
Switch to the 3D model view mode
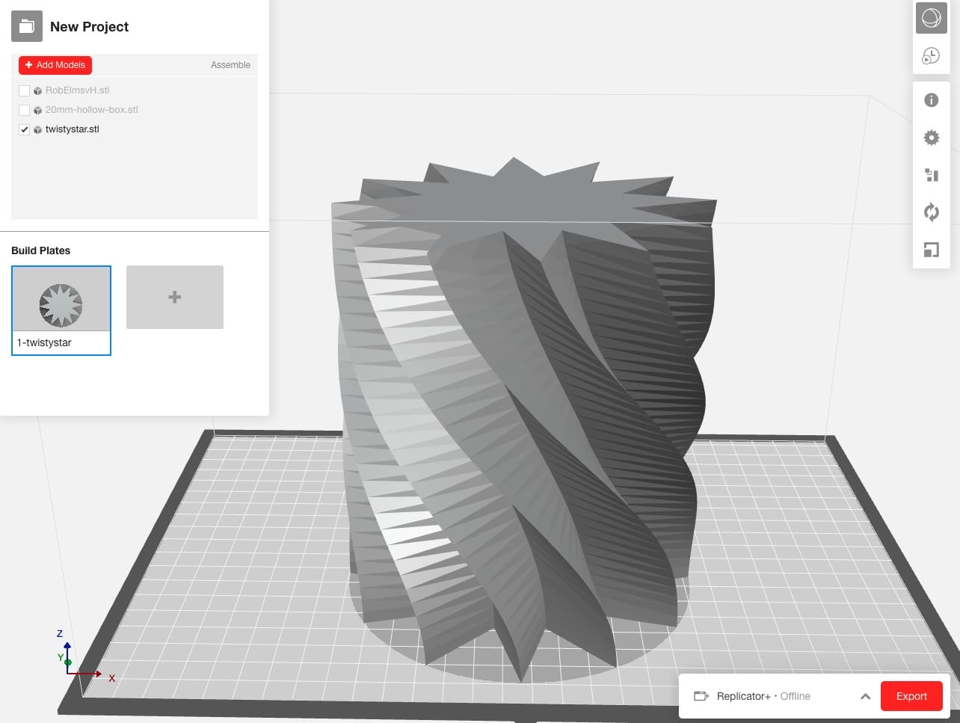point(931,18)
